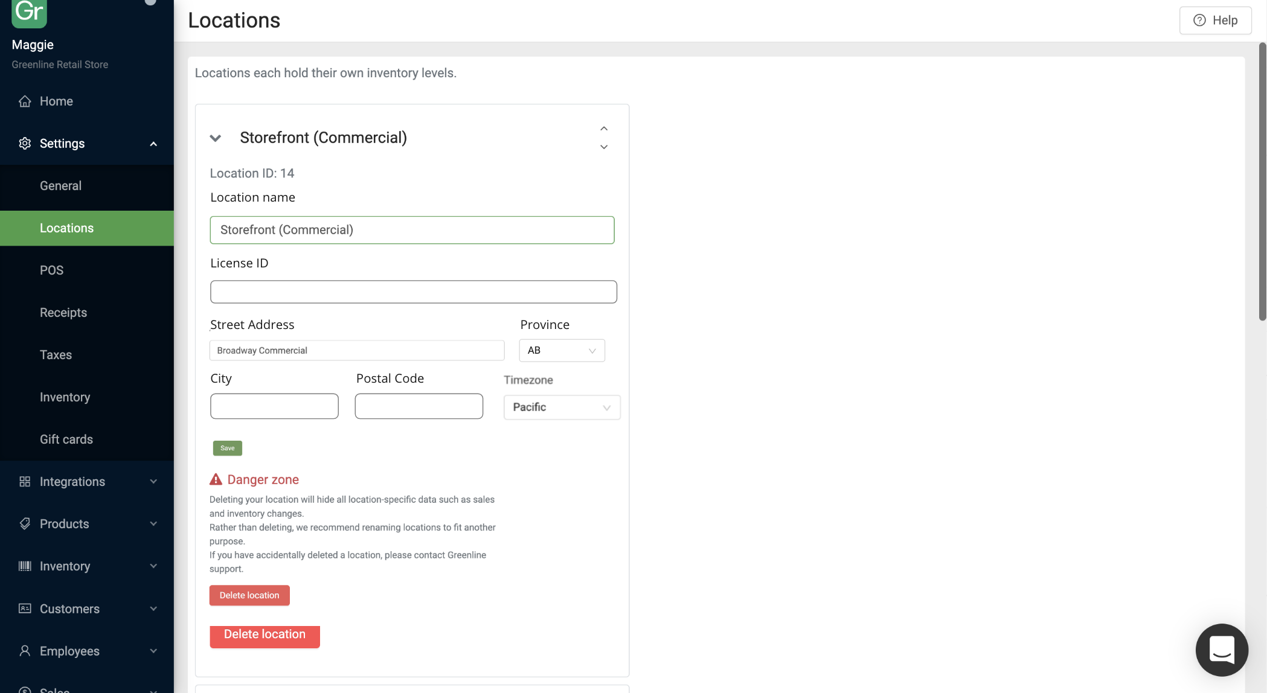Click the Inventory barcode icon
This screenshot has height=693, width=1267.
tap(25, 566)
